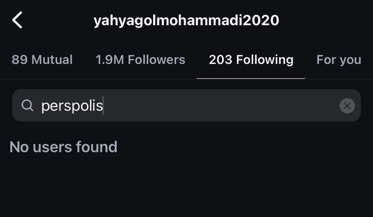Show the Followers list

[140, 60]
